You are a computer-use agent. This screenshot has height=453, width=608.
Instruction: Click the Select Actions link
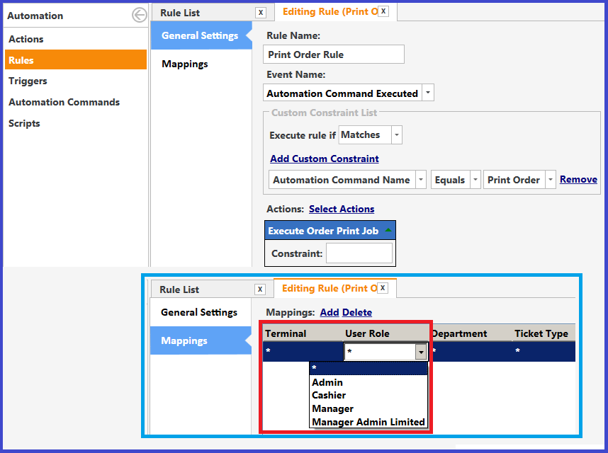pos(341,209)
